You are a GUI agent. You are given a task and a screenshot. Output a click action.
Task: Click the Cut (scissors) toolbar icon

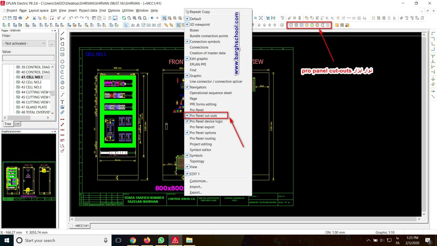(34, 18)
